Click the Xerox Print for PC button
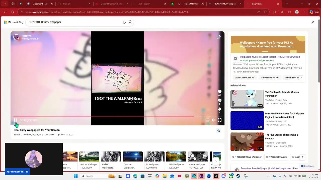The height and width of the screenshot is (180, 321). [x=270, y=77]
